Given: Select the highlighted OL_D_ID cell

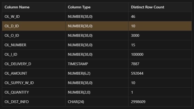Looking at the screenshot, I should pos(34,26).
